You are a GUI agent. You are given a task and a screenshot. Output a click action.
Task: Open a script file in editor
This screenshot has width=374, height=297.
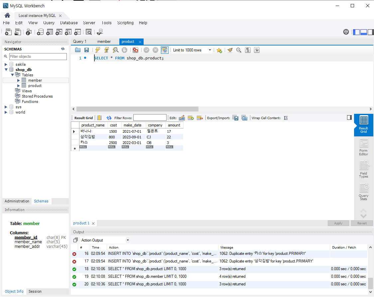pyautogui.click(x=78, y=50)
